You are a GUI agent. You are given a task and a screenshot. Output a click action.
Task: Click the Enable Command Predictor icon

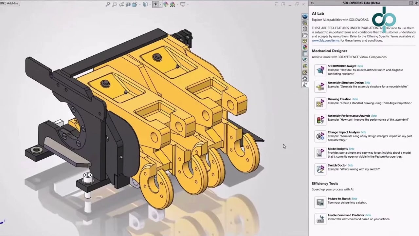click(x=320, y=219)
